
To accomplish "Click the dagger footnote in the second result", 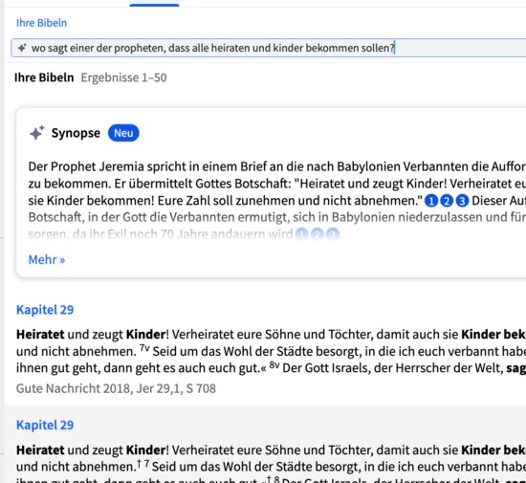I will (139, 463).
